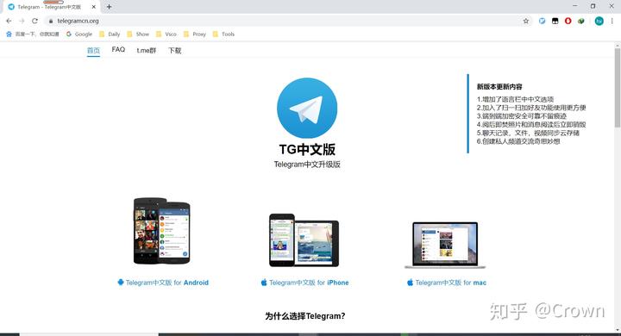Open the 下载 navigation tab
Viewport: 621px width, 336px height.
tap(174, 50)
